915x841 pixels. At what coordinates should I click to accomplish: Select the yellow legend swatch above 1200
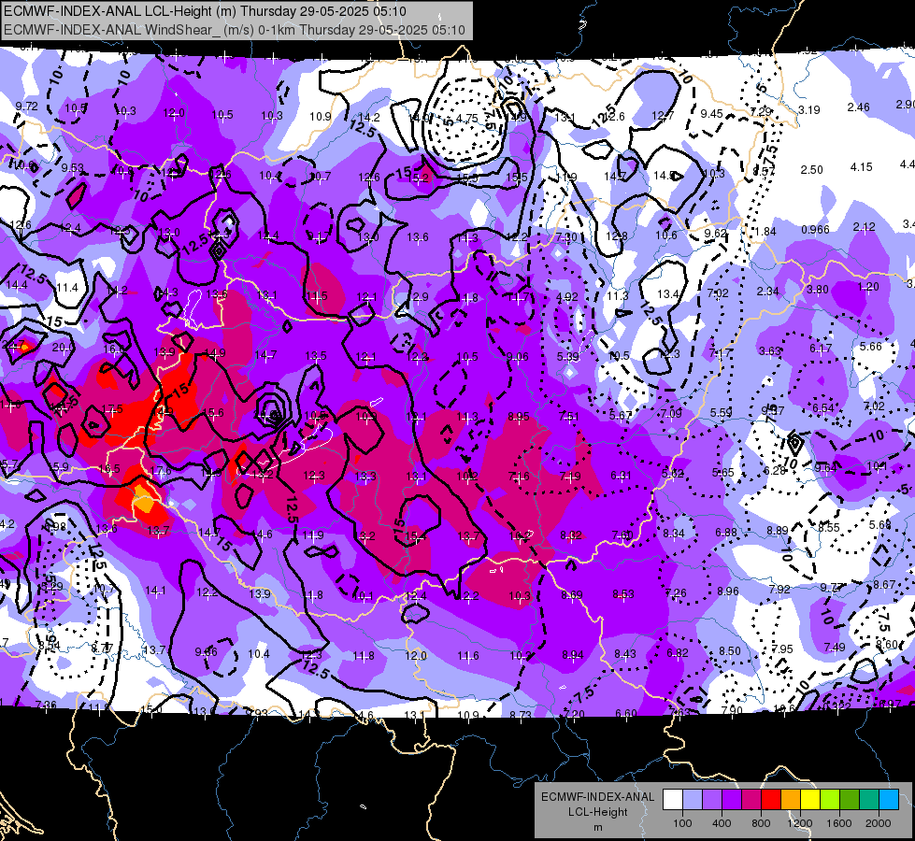(x=810, y=800)
